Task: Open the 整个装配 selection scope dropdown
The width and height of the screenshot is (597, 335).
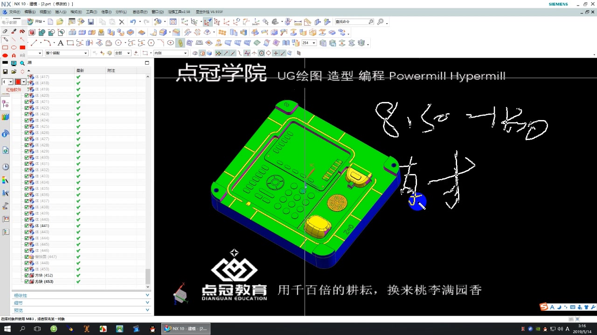Action: pyautogui.click(x=85, y=52)
